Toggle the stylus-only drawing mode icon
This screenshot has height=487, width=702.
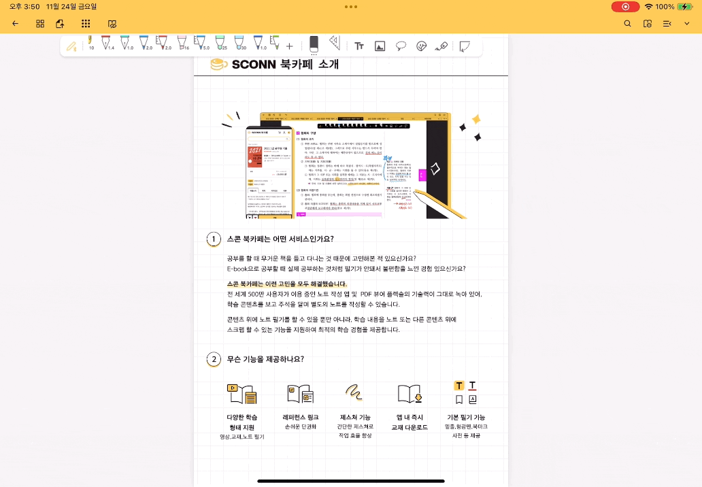coord(112,24)
